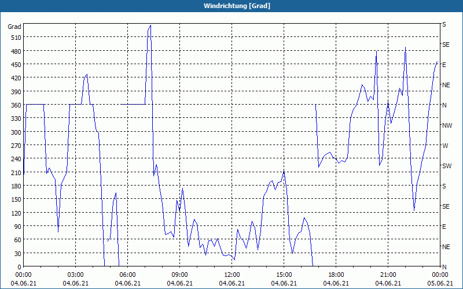Click compass label S level with 180
This screenshot has height=289, width=463.
(444, 186)
